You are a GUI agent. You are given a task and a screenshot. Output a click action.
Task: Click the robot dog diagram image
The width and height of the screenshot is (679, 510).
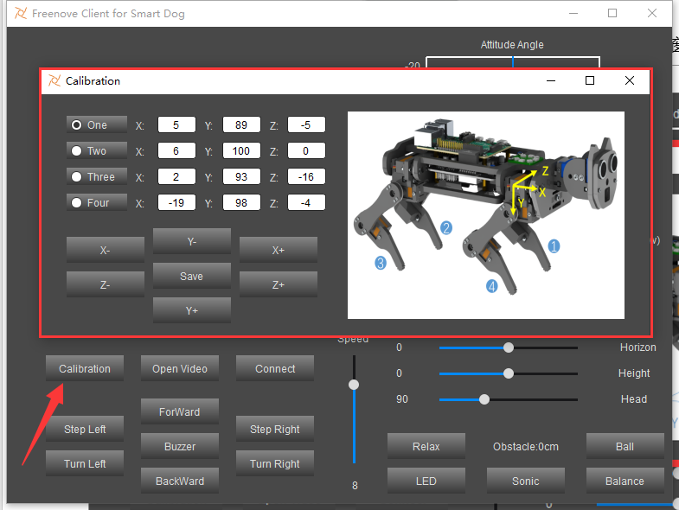click(x=486, y=215)
